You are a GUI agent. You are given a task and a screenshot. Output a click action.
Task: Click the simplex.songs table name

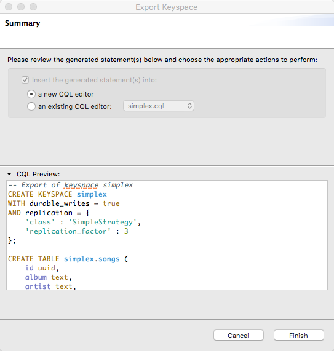[x=92, y=259]
